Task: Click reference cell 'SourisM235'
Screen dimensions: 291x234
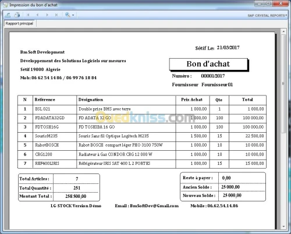Action: click(x=46, y=136)
